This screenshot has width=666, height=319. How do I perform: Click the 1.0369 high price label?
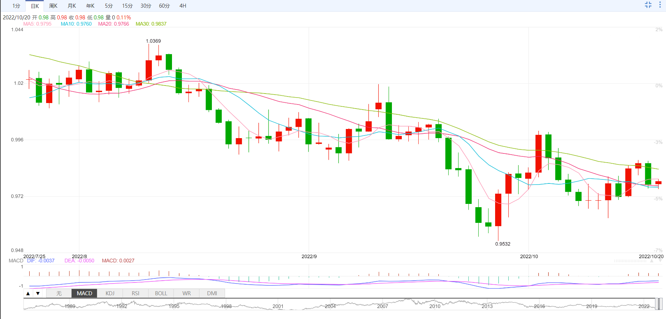click(153, 41)
